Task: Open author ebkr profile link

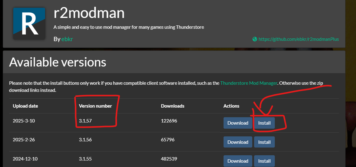Action: click(67, 39)
